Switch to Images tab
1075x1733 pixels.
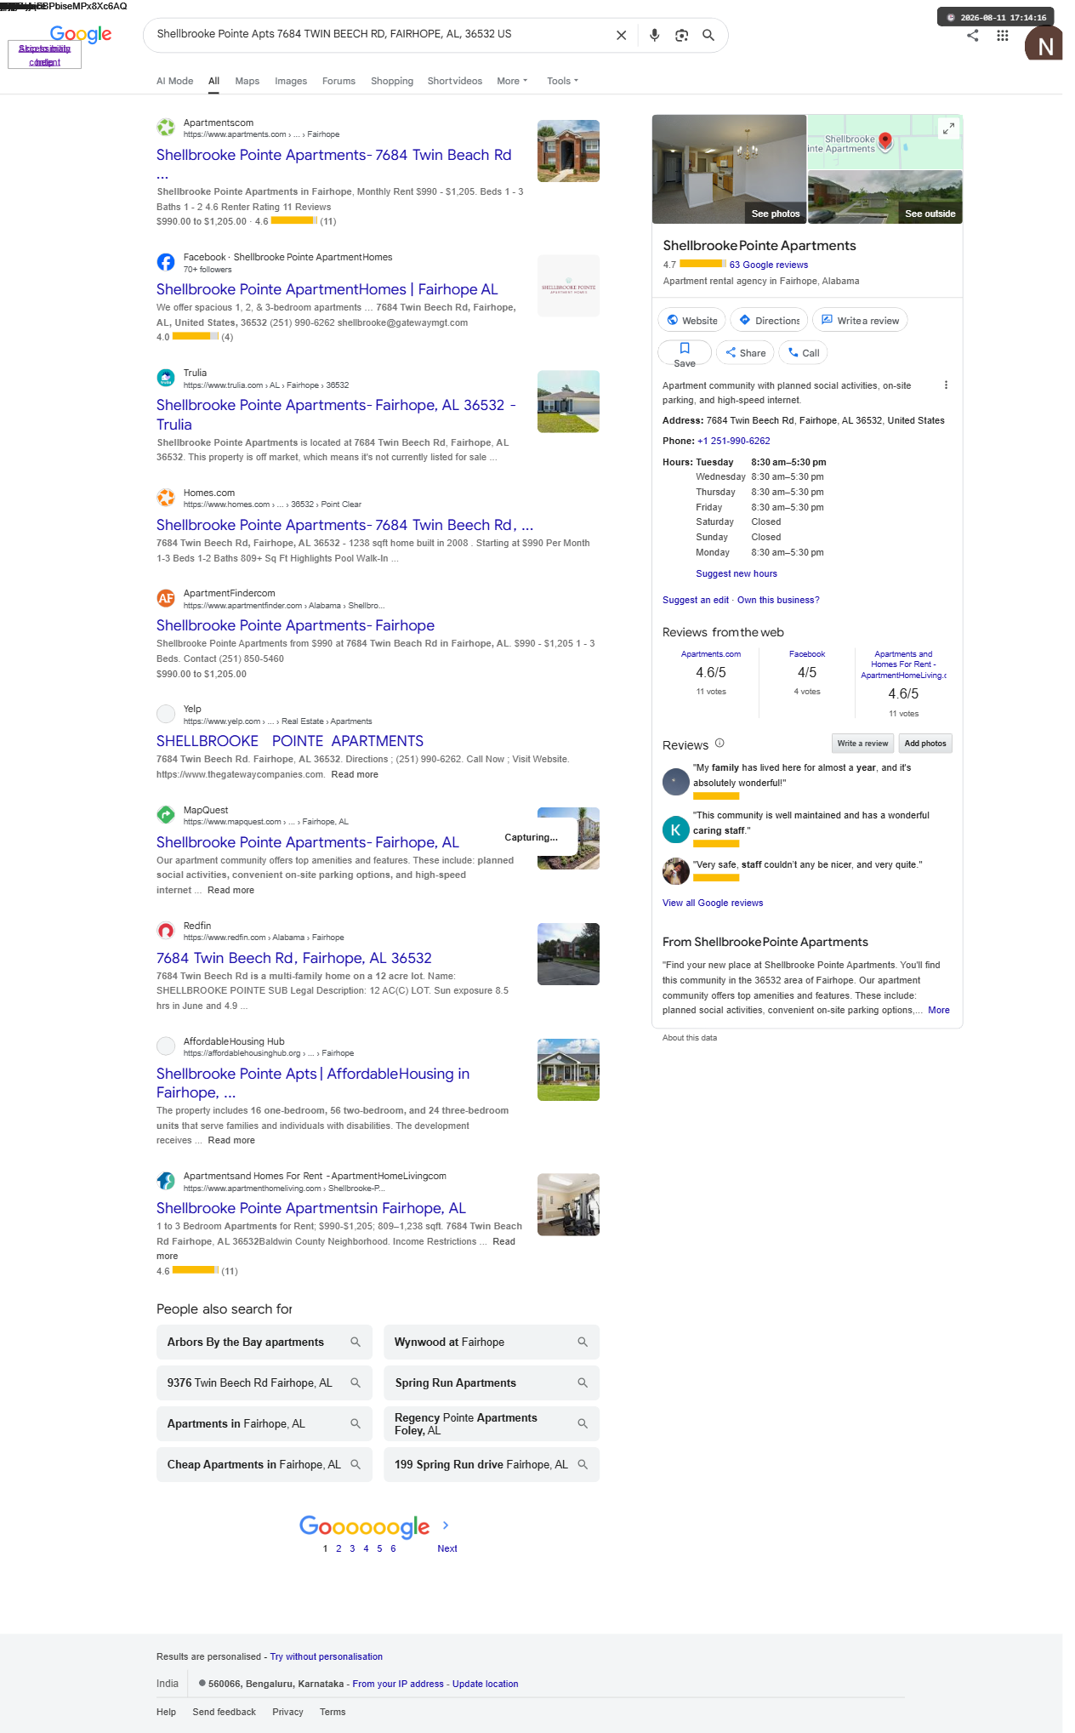pos(291,81)
